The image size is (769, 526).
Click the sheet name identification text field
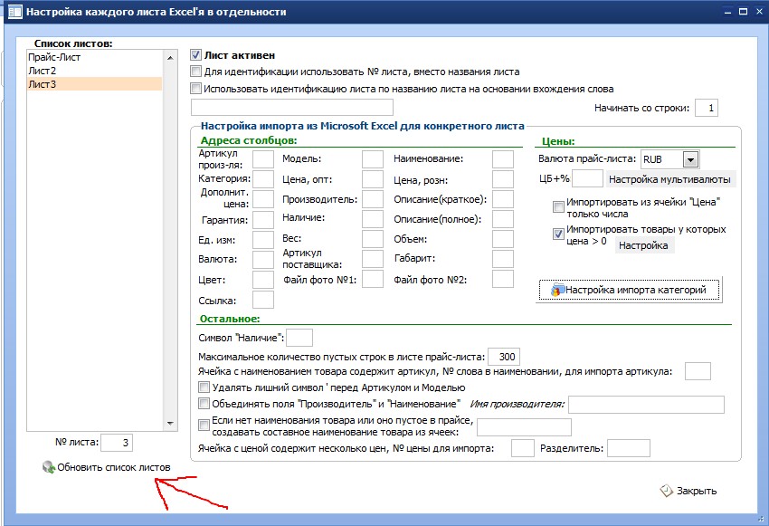coord(292,108)
